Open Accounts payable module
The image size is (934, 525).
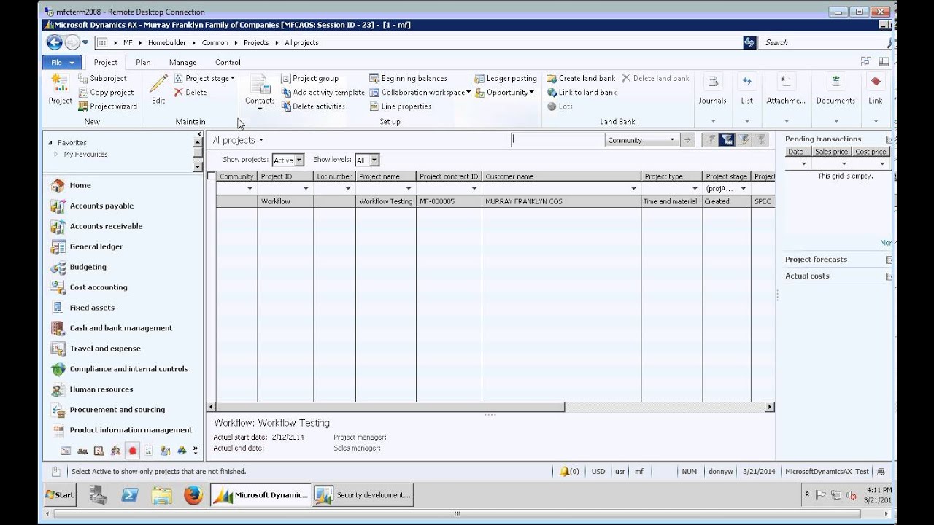pos(101,206)
